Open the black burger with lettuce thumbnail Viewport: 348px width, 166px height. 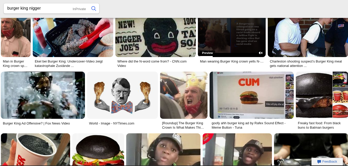(x=98, y=150)
